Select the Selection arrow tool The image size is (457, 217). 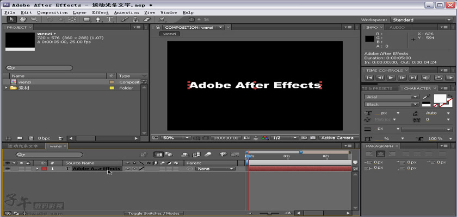[11, 20]
